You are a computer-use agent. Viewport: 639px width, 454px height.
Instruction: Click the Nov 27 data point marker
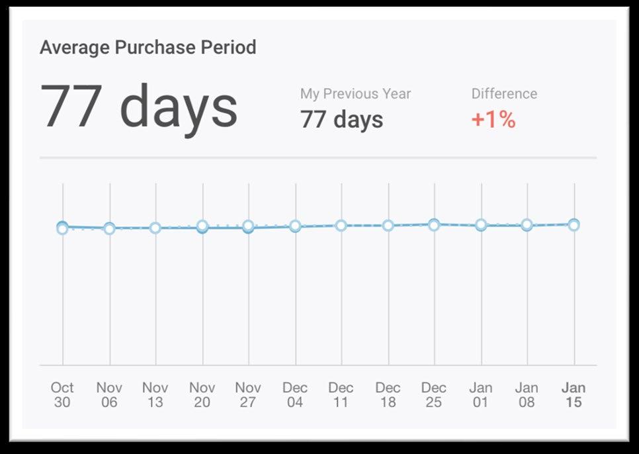coord(248,226)
